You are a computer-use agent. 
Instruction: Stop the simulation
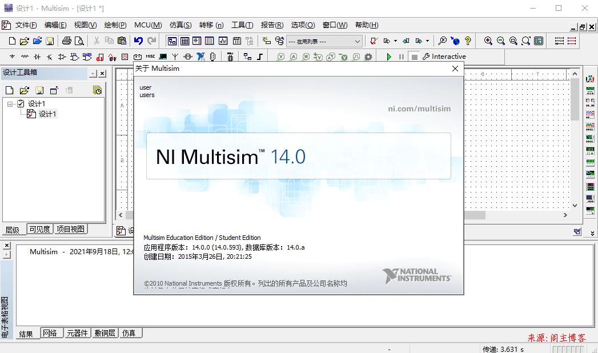click(414, 57)
